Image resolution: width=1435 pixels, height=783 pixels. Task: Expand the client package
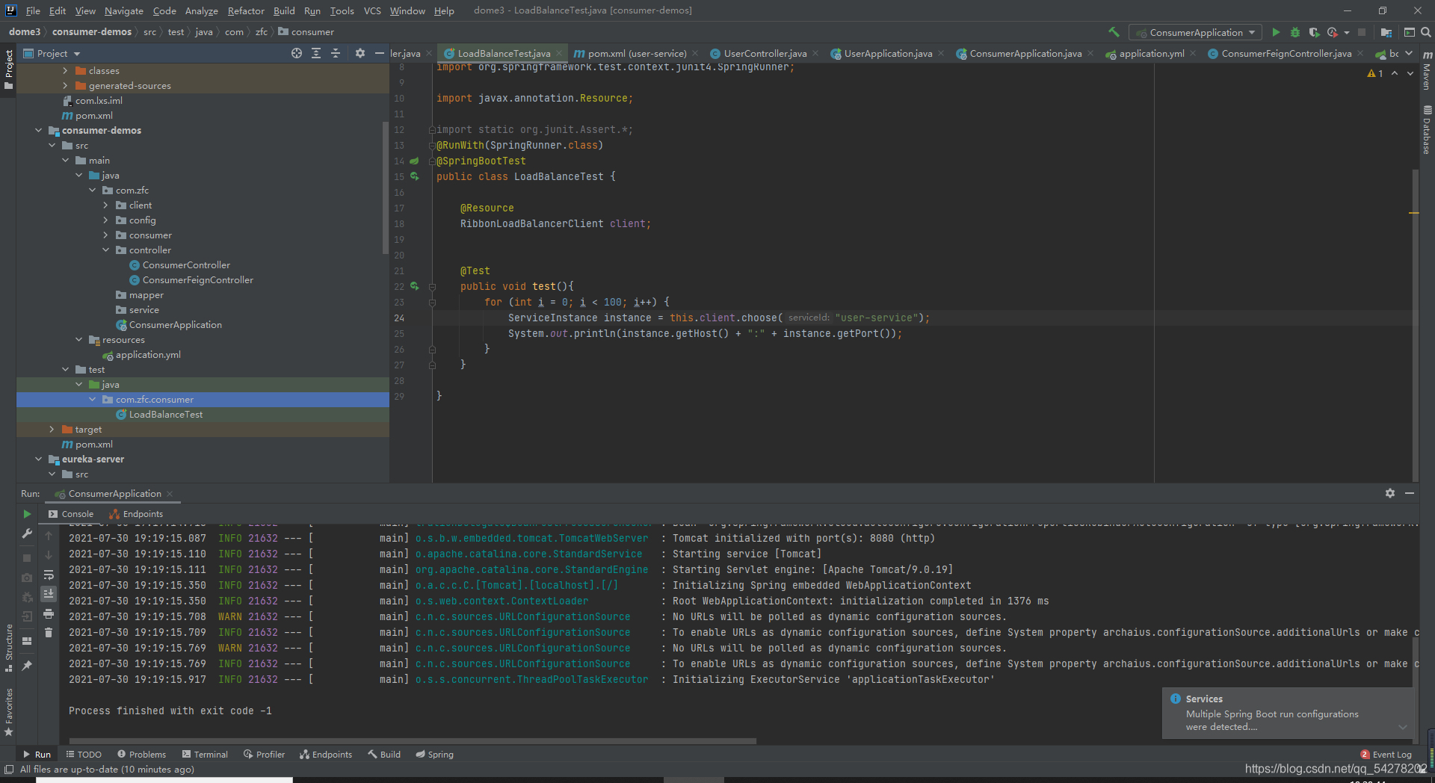105,205
